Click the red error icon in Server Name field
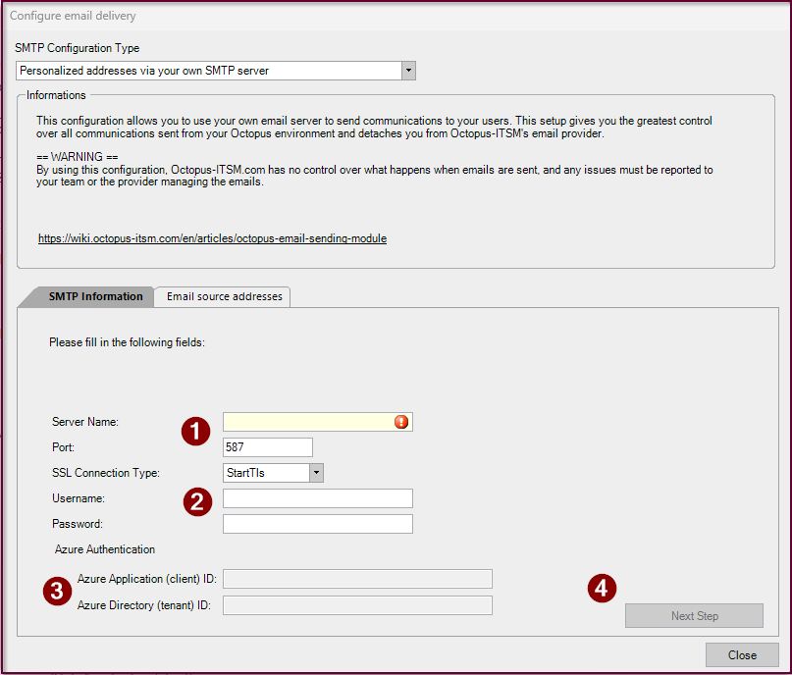Screen dimensions: 792x675 tap(400, 422)
